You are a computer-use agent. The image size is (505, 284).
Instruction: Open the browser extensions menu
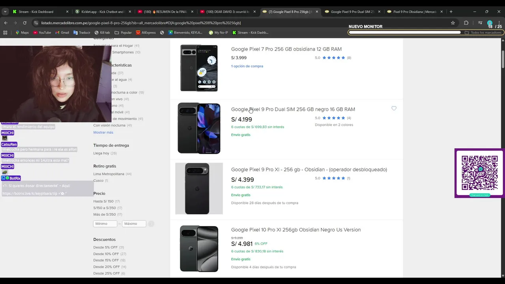466,23
